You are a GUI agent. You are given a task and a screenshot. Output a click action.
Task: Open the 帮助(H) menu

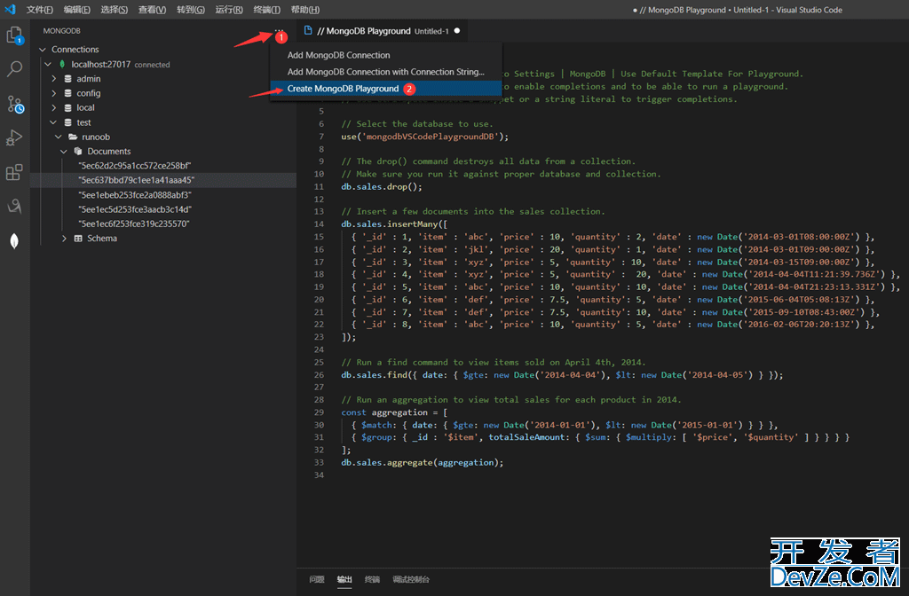[305, 10]
